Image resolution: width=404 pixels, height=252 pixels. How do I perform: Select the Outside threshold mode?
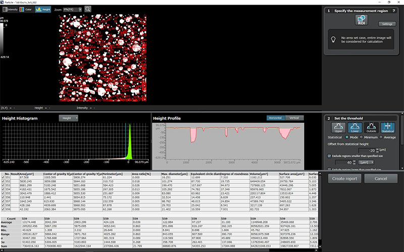(371, 128)
